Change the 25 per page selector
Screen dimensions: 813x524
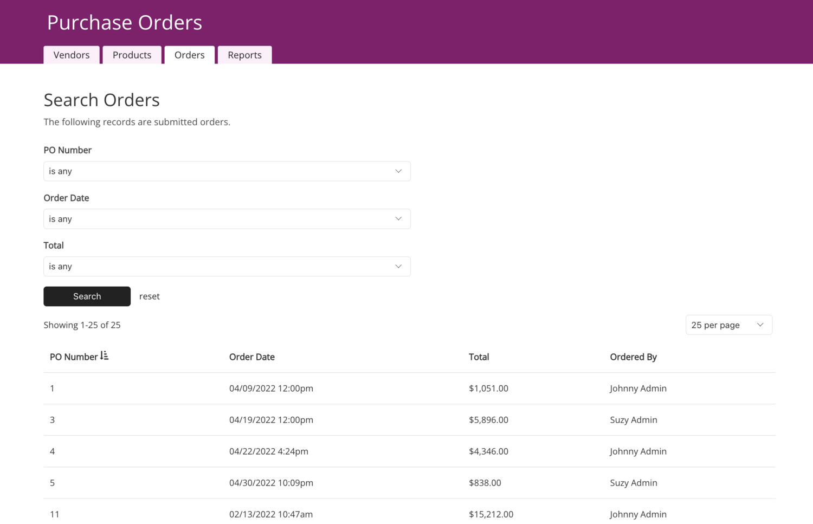(x=728, y=325)
